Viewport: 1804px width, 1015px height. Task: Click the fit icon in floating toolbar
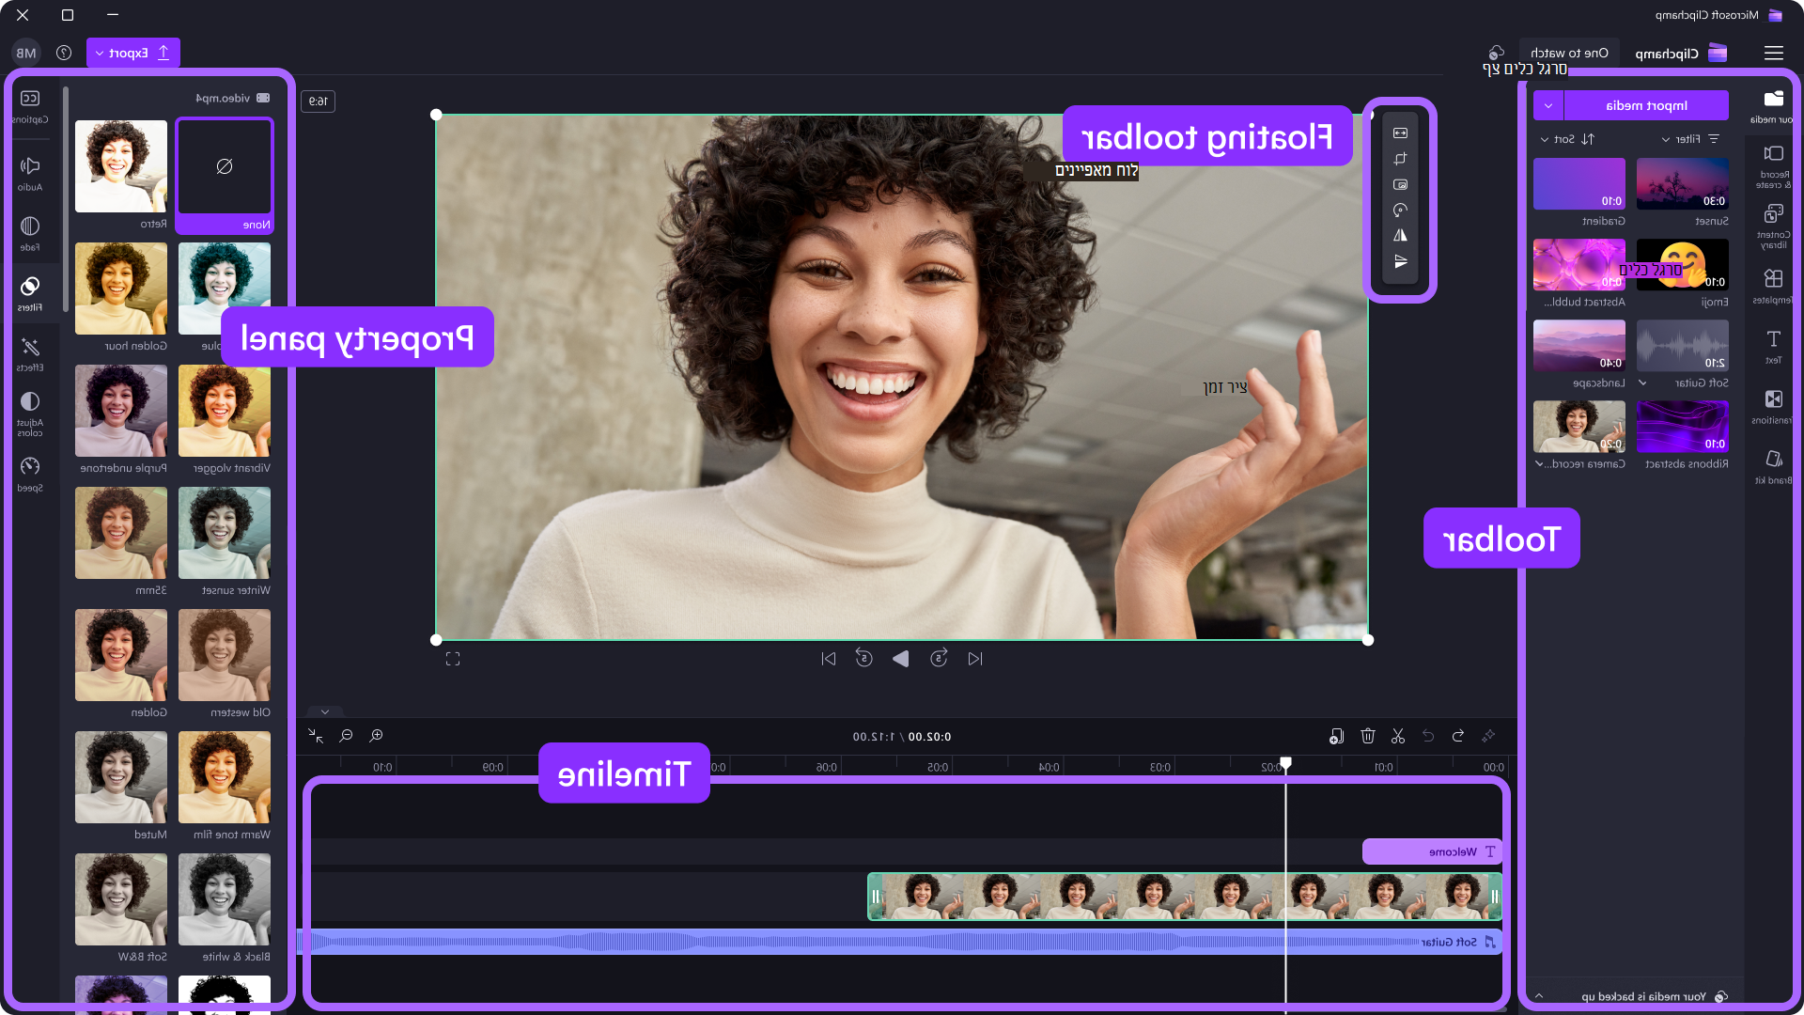(1400, 133)
